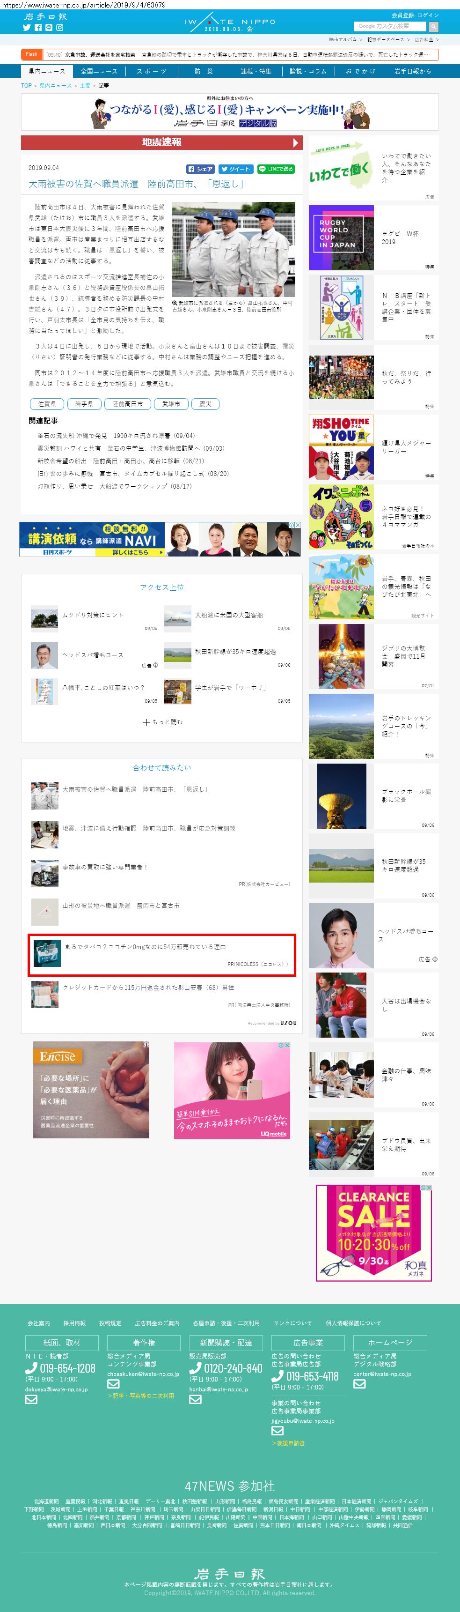Viewport: 460px width, 1612px height.
Task: Open the Instagram icon in the header
Action: (x=60, y=28)
